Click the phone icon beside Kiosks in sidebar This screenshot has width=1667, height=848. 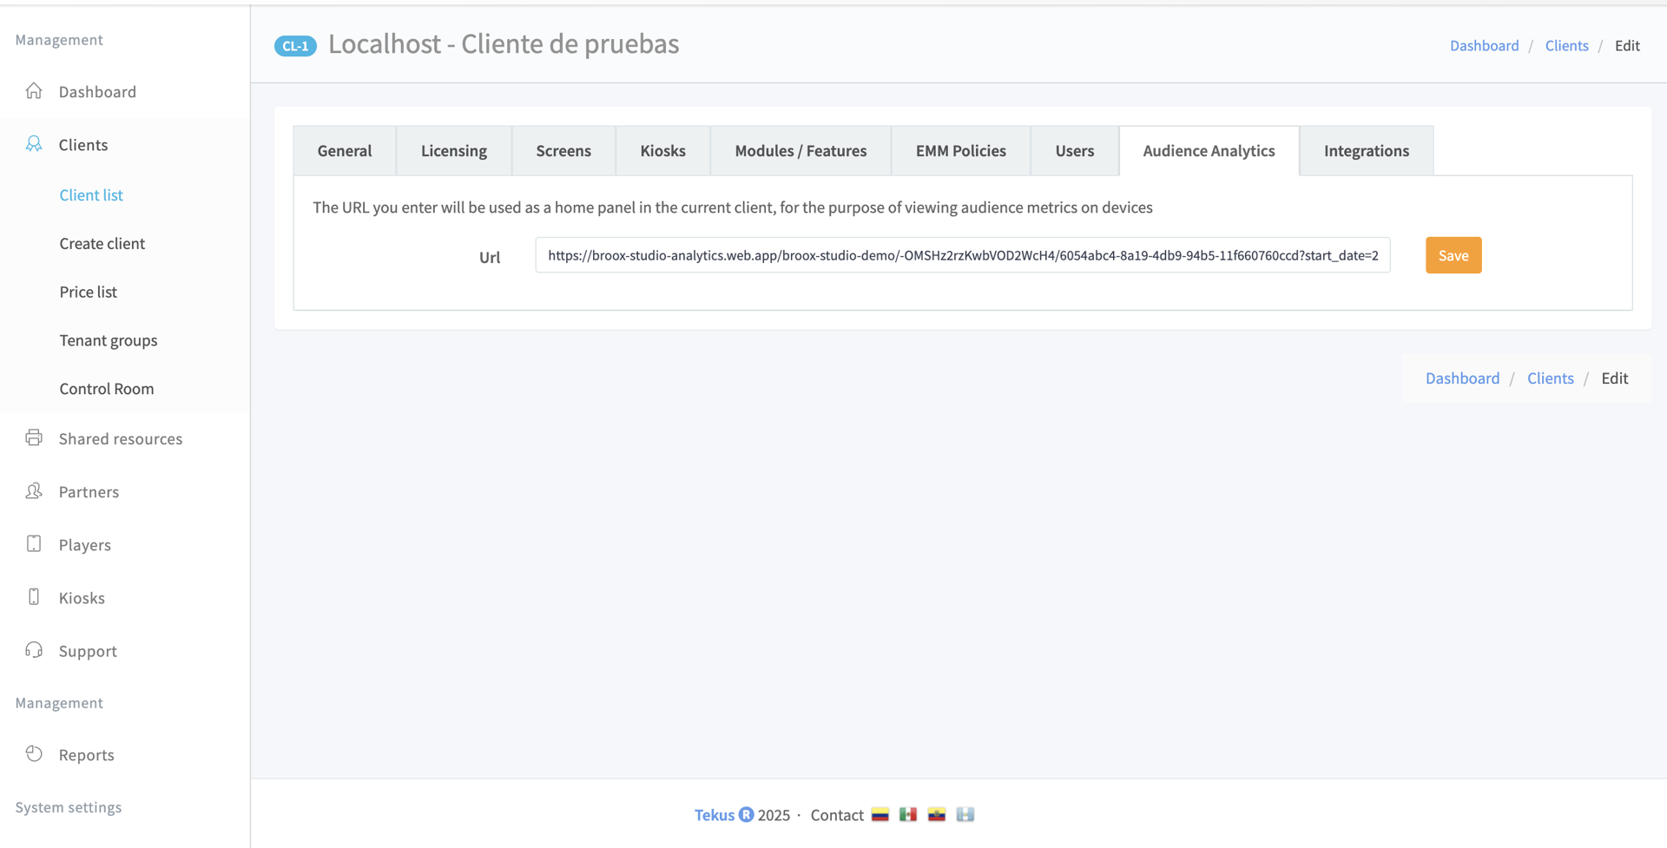click(x=34, y=597)
